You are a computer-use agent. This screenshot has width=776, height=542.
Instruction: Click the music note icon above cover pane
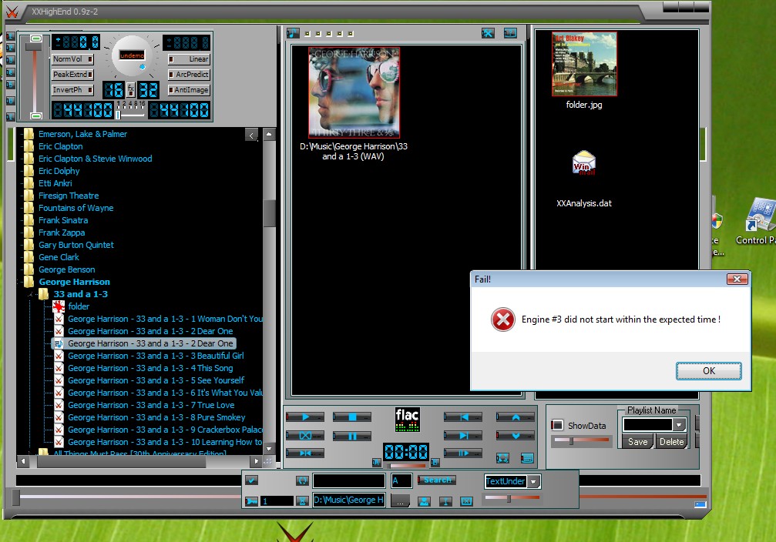[x=293, y=33]
